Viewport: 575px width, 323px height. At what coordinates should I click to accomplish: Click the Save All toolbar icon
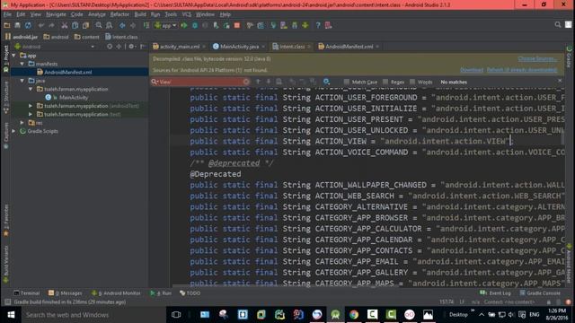click(17, 25)
